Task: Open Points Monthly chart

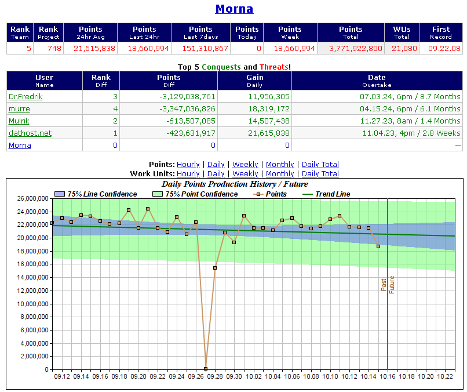Action: tap(280, 165)
